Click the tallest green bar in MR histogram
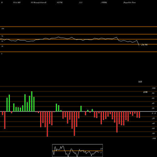Image resolution: width=157 pixels, height=157 pixels. [x=32, y=101]
